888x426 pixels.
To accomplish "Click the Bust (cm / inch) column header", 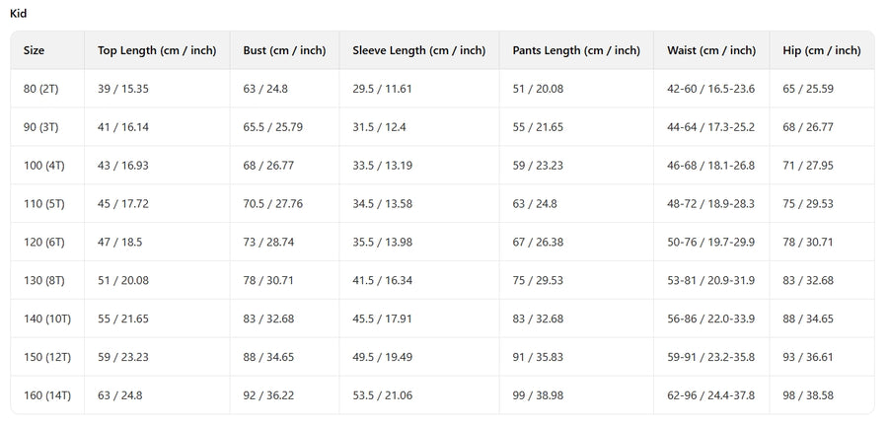I will coord(284,50).
